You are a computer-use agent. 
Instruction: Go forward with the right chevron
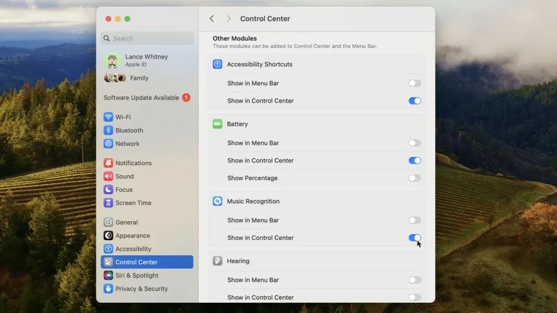coord(228,19)
